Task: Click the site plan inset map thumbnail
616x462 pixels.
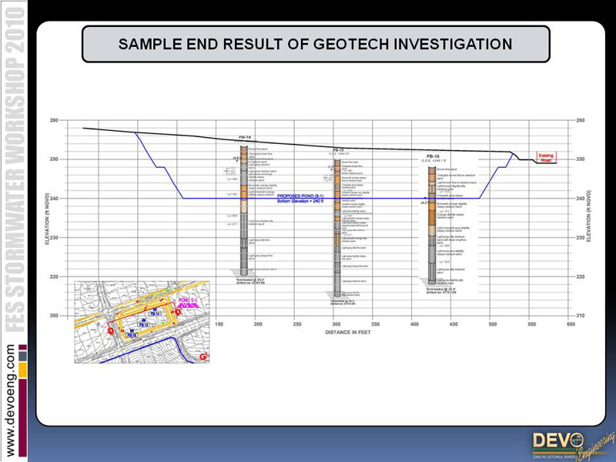Action: click(x=142, y=322)
